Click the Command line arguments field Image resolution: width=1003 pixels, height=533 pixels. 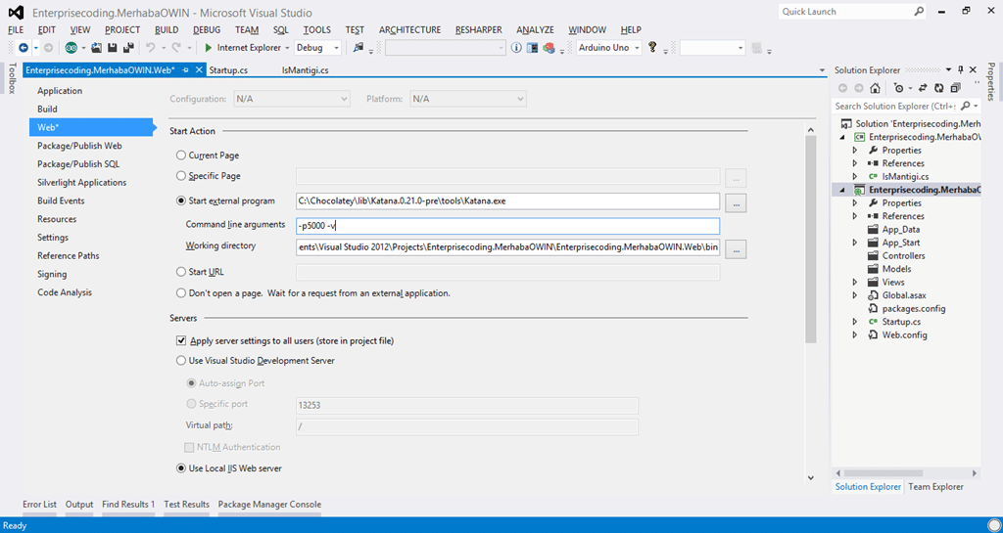point(508,226)
